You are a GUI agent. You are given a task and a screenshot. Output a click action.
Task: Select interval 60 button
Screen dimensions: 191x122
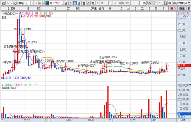coord(124,3)
